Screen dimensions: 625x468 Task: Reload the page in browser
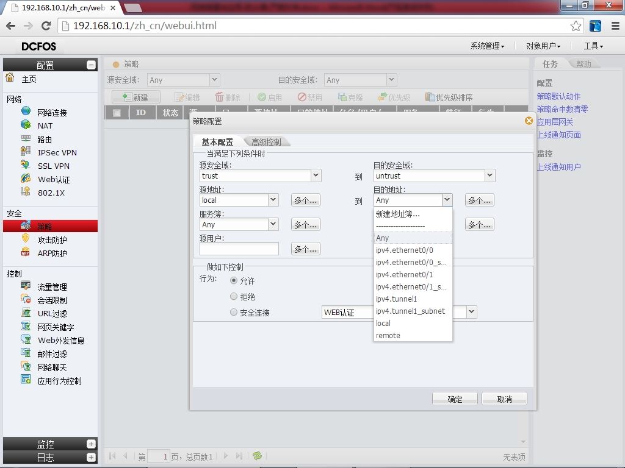[x=46, y=26]
